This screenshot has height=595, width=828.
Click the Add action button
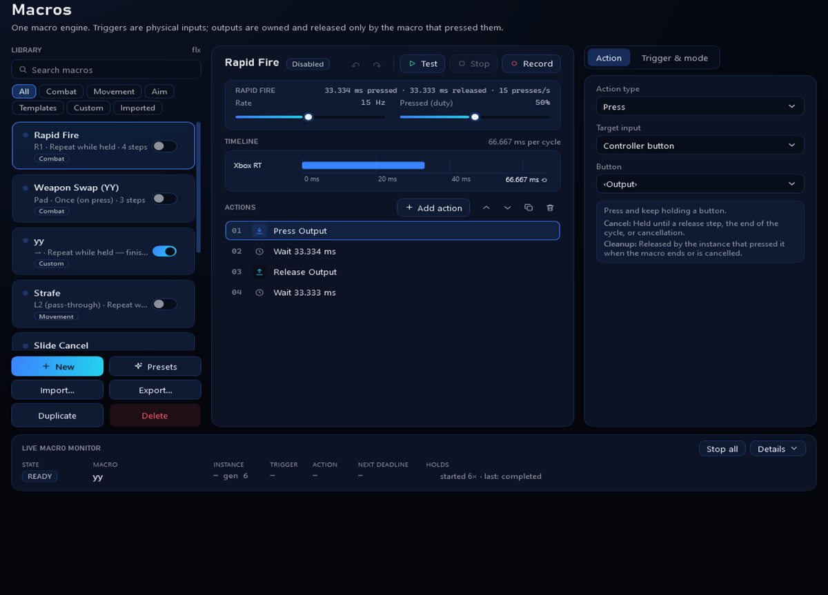[x=433, y=208]
